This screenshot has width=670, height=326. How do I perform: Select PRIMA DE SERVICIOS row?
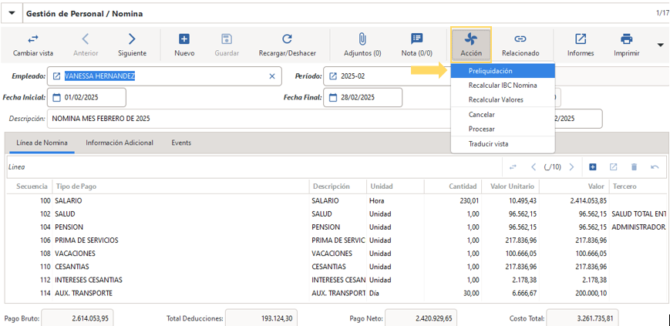point(337,240)
